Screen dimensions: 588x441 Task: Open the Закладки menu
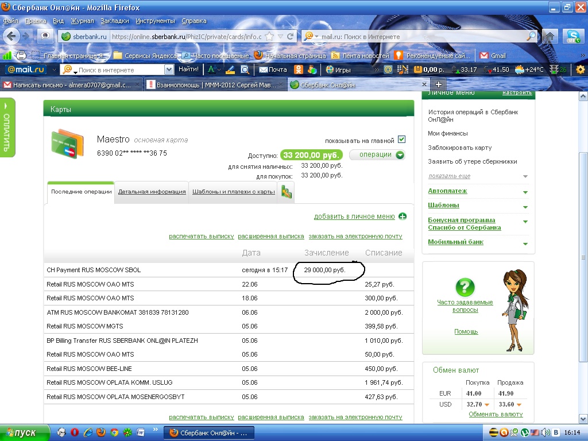[115, 21]
